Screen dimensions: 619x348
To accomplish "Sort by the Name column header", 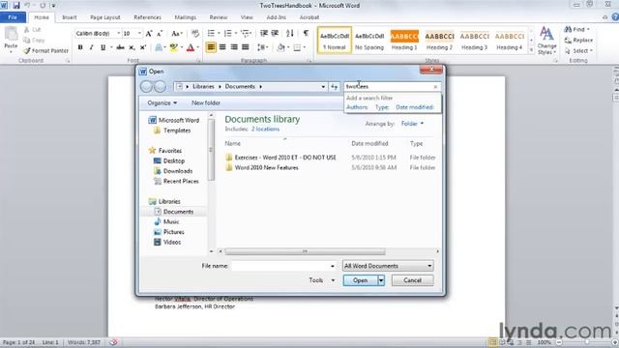I will coord(233,144).
